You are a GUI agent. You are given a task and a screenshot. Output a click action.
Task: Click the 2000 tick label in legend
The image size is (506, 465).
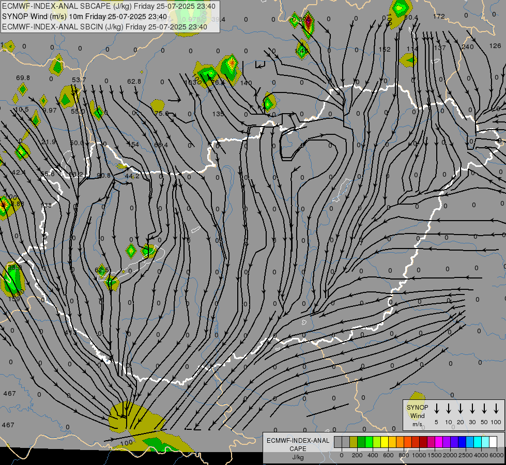pyautogui.click(x=450, y=455)
